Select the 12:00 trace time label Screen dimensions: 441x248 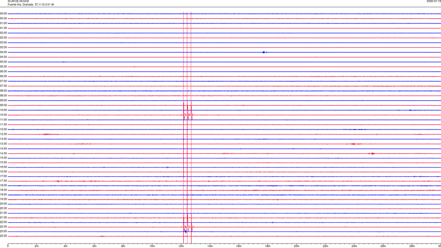(3, 130)
